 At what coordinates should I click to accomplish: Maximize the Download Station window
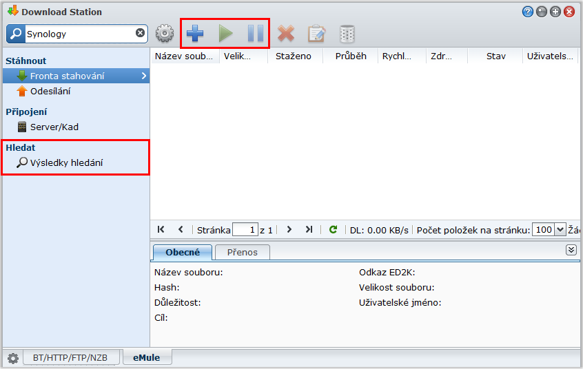click(555, 12)
